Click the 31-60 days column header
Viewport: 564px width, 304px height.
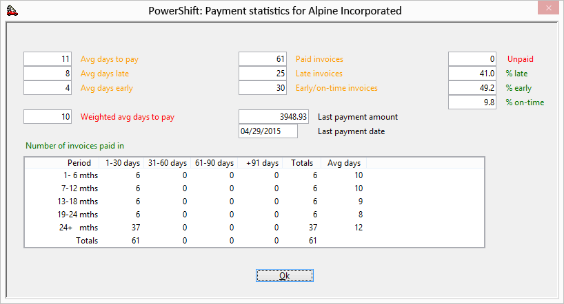168,163
